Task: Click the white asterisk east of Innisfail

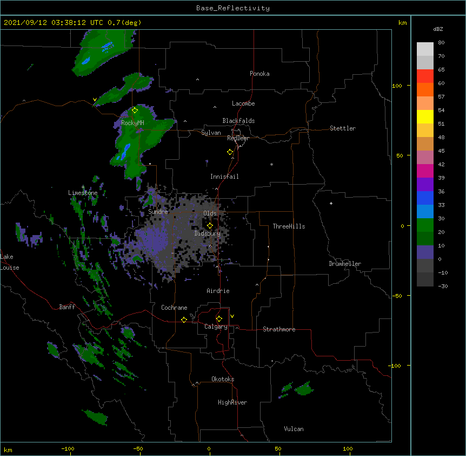Action: [271, 165]
